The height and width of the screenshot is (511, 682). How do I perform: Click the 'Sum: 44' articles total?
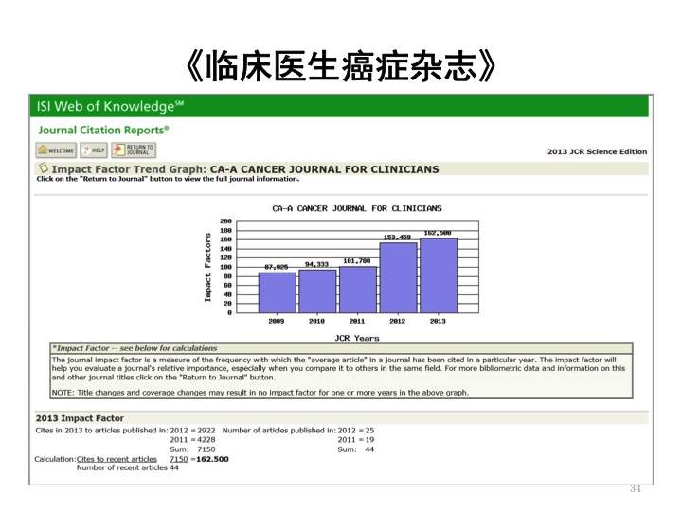click(356, 449)
